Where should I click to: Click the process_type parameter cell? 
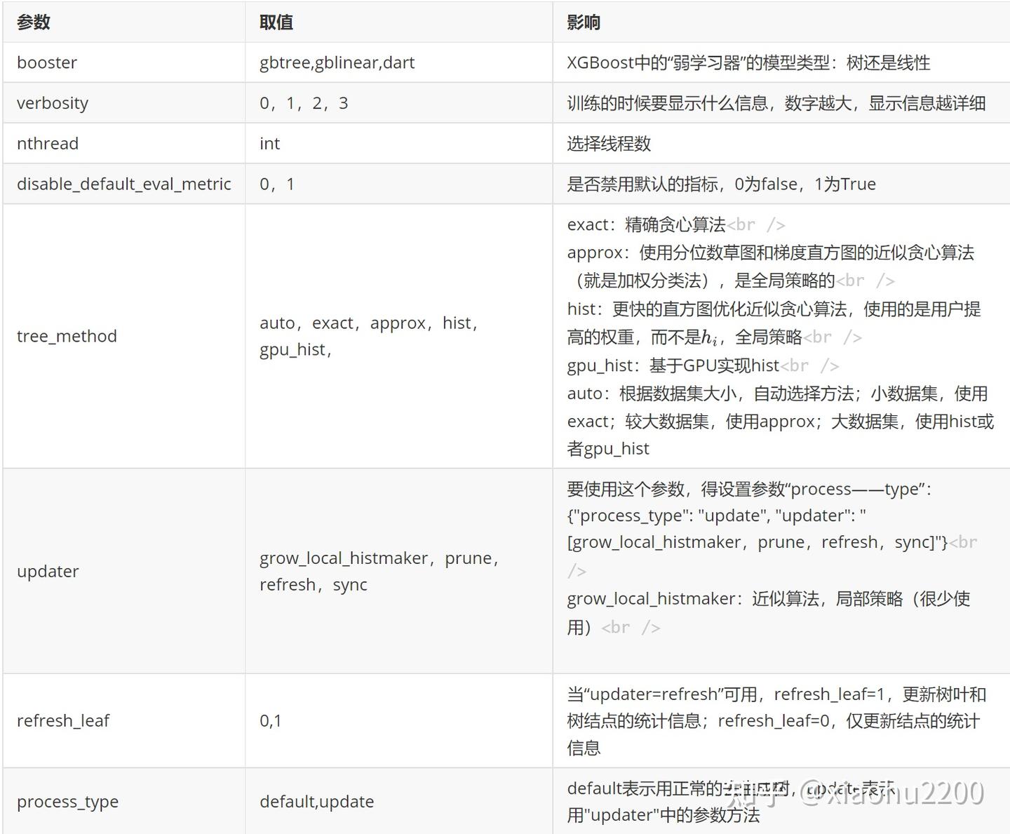(67, 801)
